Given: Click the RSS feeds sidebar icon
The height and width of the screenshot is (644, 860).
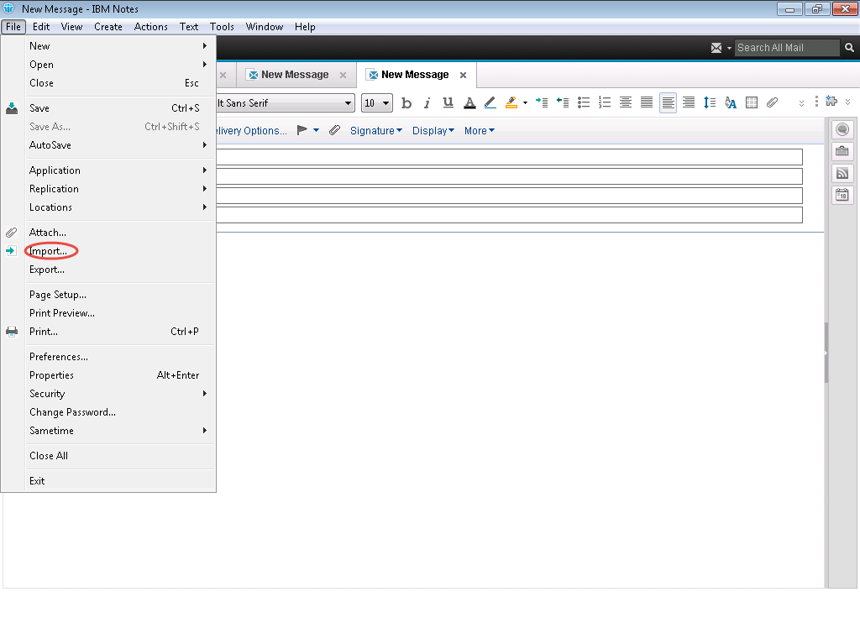Looking at the screenshot, I should 842,174.
